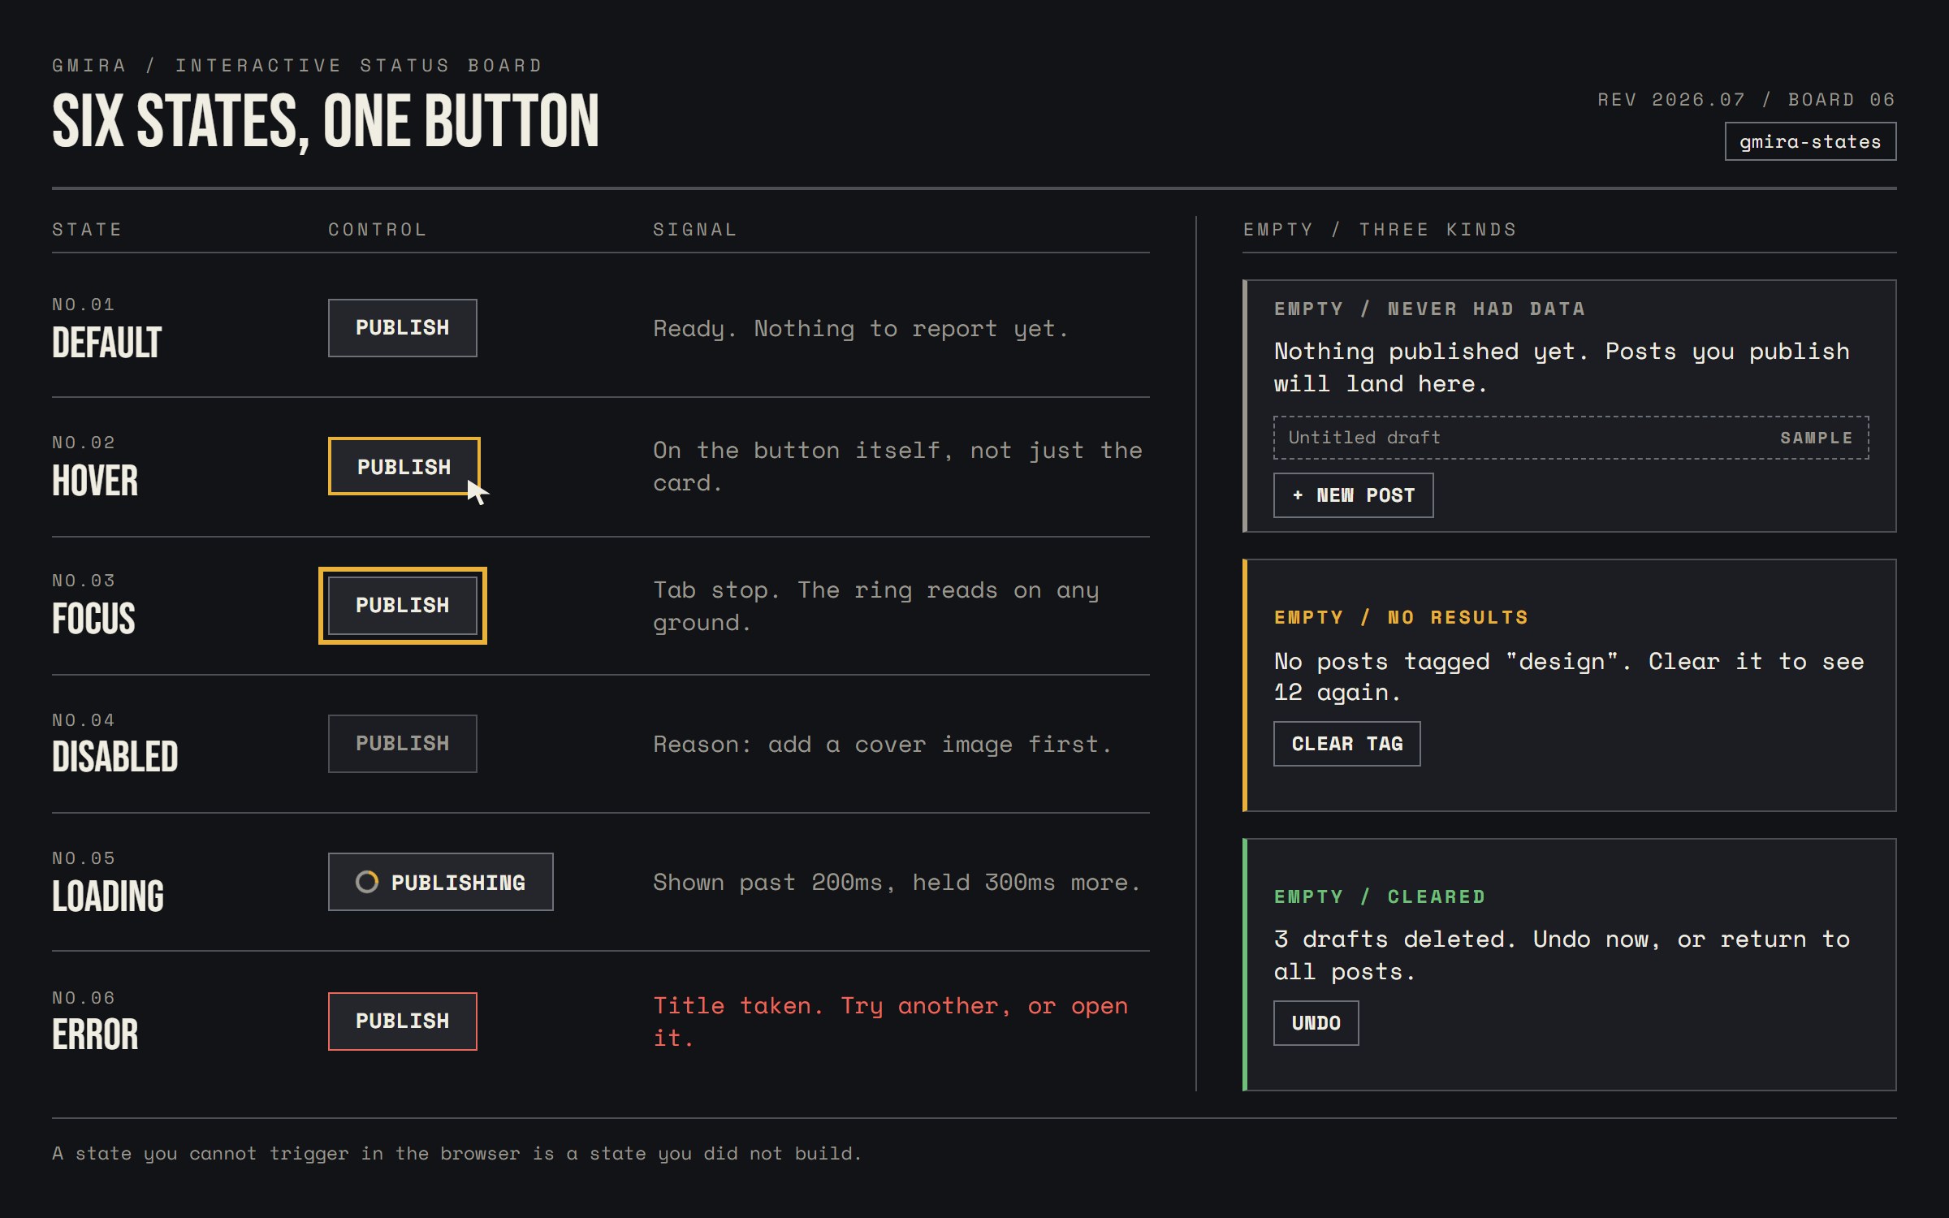Click the loading spinner icon on Publishing

[367, 882]
